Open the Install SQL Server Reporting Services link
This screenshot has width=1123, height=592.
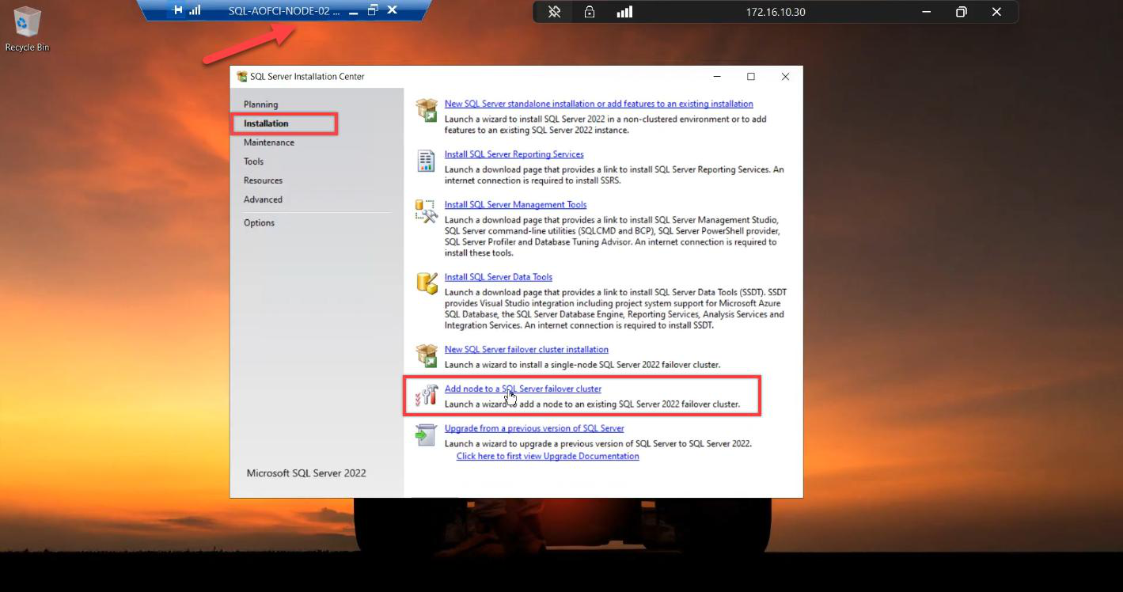click(514, 154)
